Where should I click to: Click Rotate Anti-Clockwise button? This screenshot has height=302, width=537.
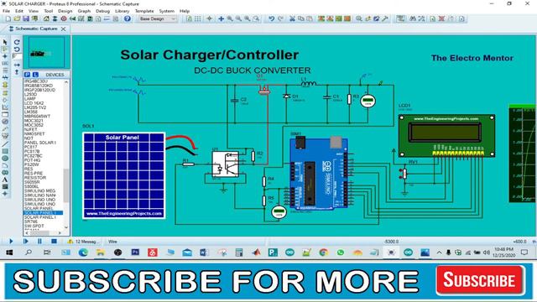[17, 49]
